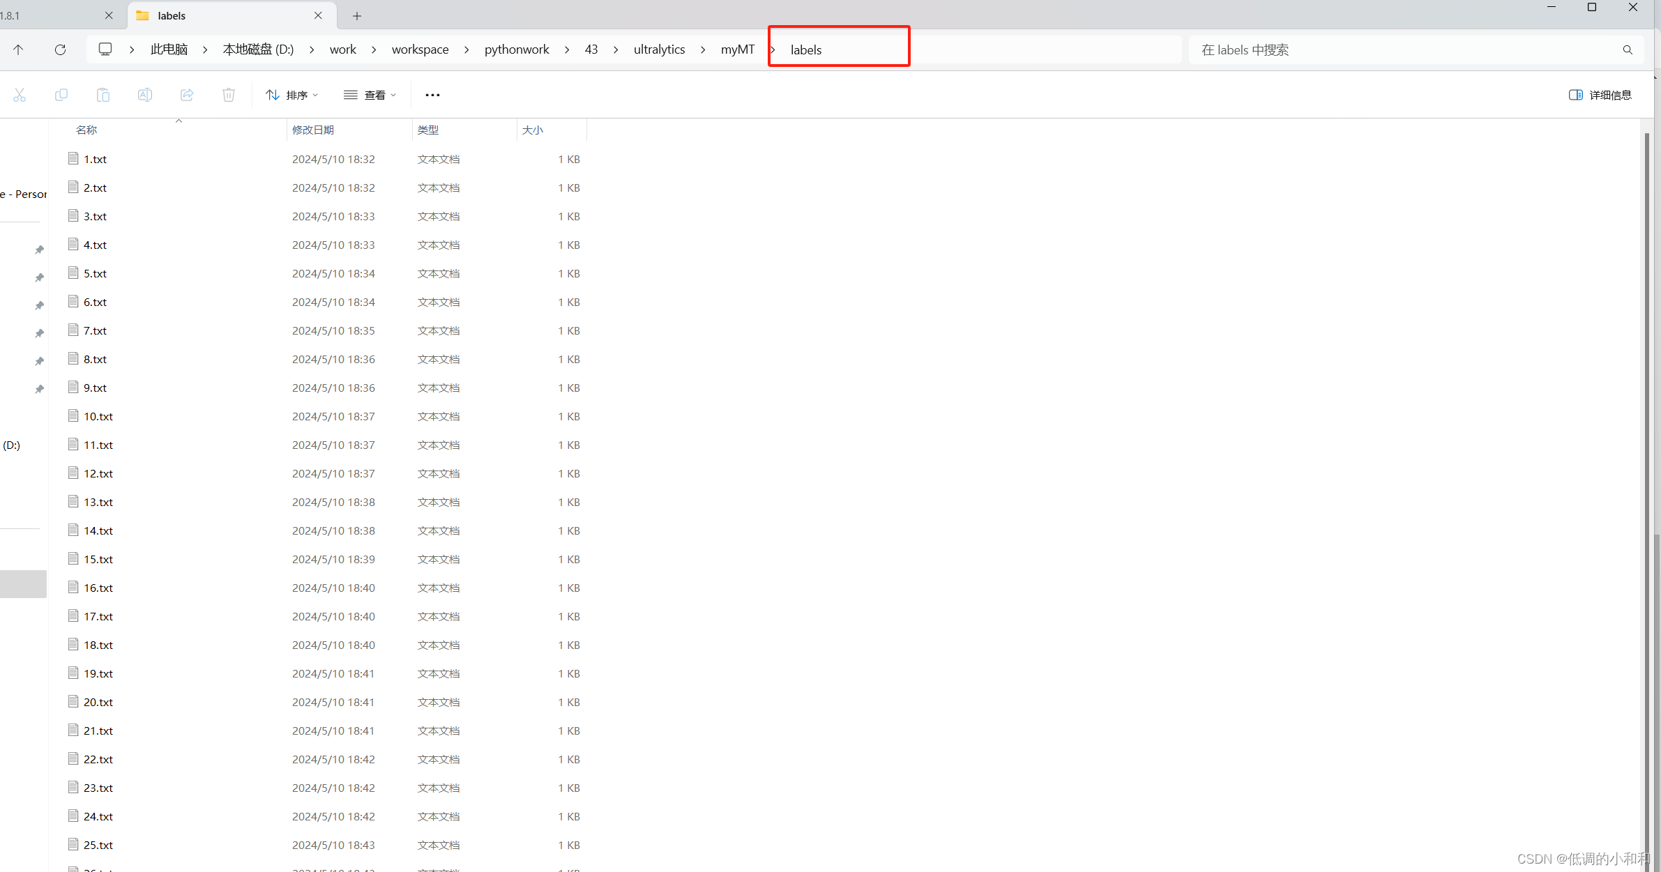Click the Cut scissors icon
This screenshot has width=1661, height=872.
(20, 95)
